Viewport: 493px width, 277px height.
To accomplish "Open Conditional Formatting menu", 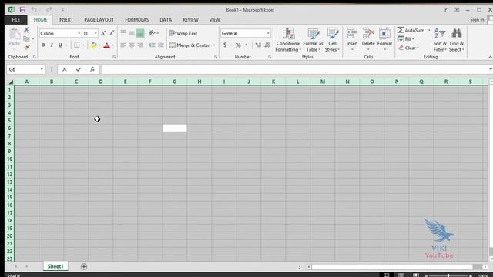I will (288, 40).
